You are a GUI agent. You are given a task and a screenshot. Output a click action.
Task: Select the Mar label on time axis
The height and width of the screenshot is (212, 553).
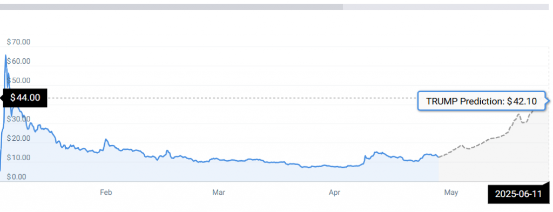(x=219, y=192)
